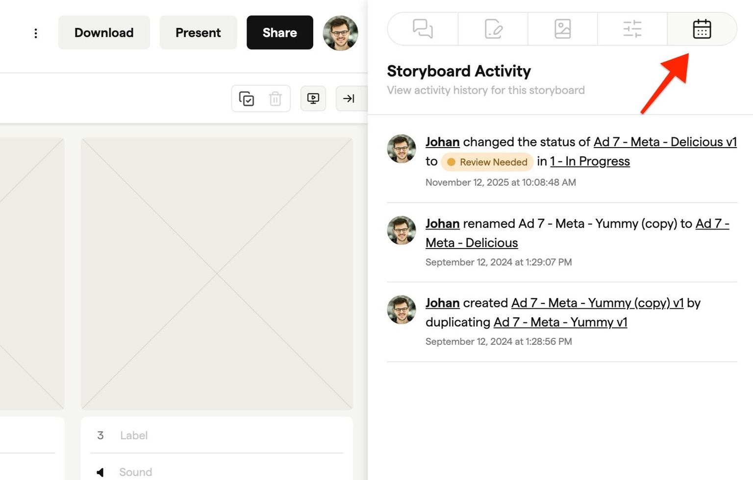Select the empty frame 3 image placeholder
The image size is (753, 480).
217,273
